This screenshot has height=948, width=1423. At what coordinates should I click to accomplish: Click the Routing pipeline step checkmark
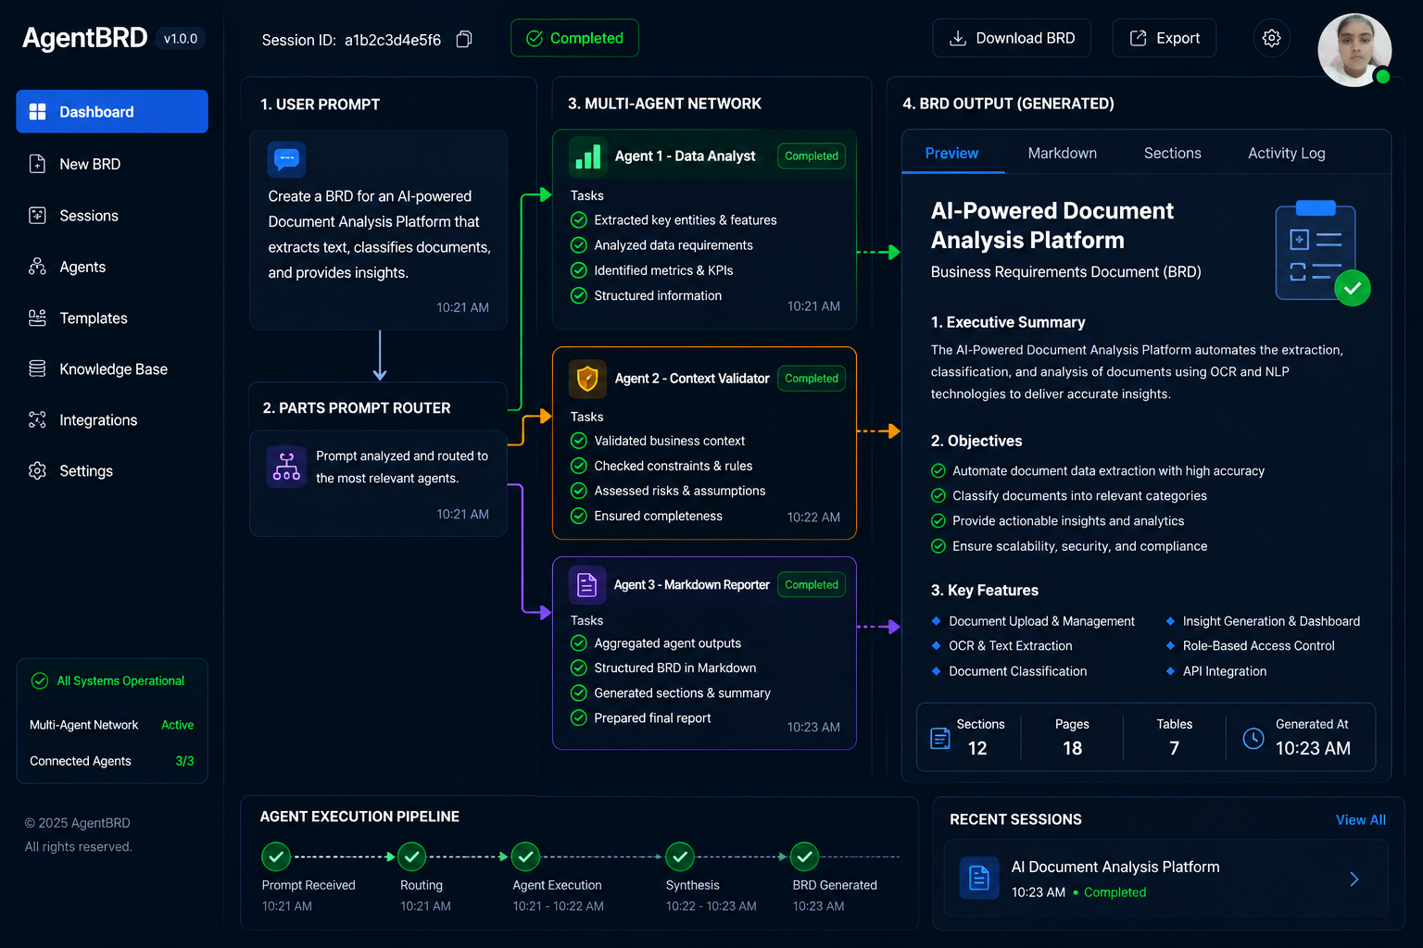coord(412,857)
